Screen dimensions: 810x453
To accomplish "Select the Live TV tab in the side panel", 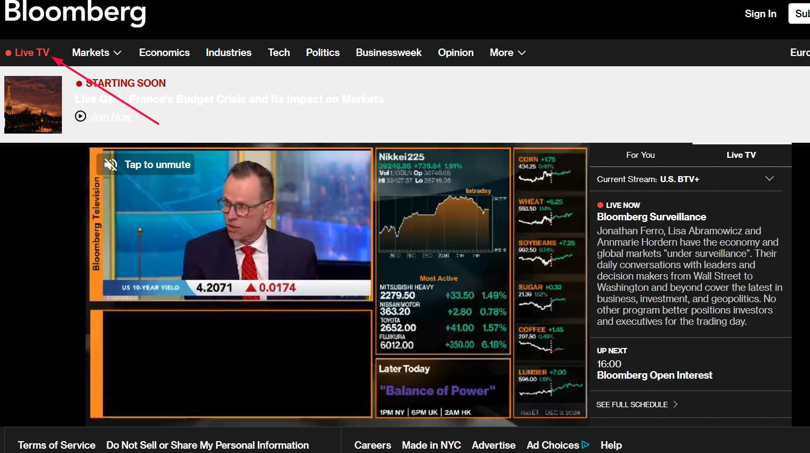I will pyautogui.click(x=741, y=155).
